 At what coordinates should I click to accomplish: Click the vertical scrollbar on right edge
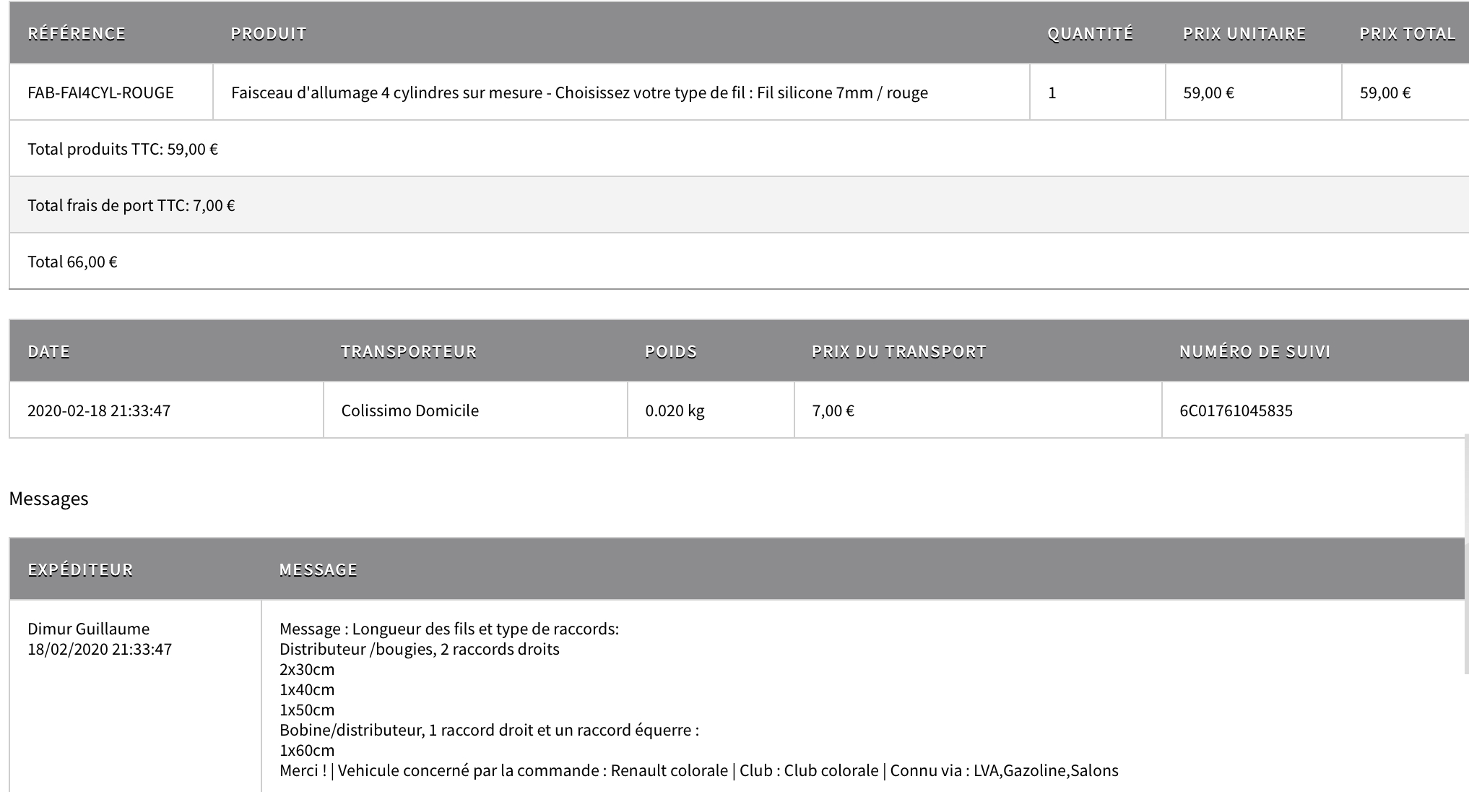1465,554
